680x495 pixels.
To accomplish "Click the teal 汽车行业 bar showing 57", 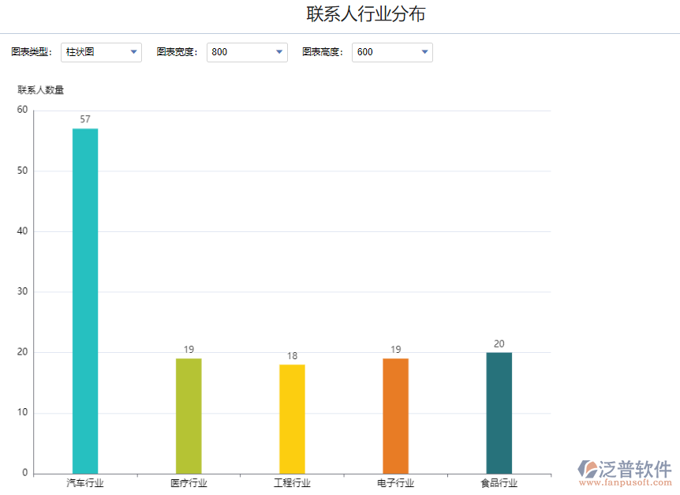I will click(x=85, y=300).
